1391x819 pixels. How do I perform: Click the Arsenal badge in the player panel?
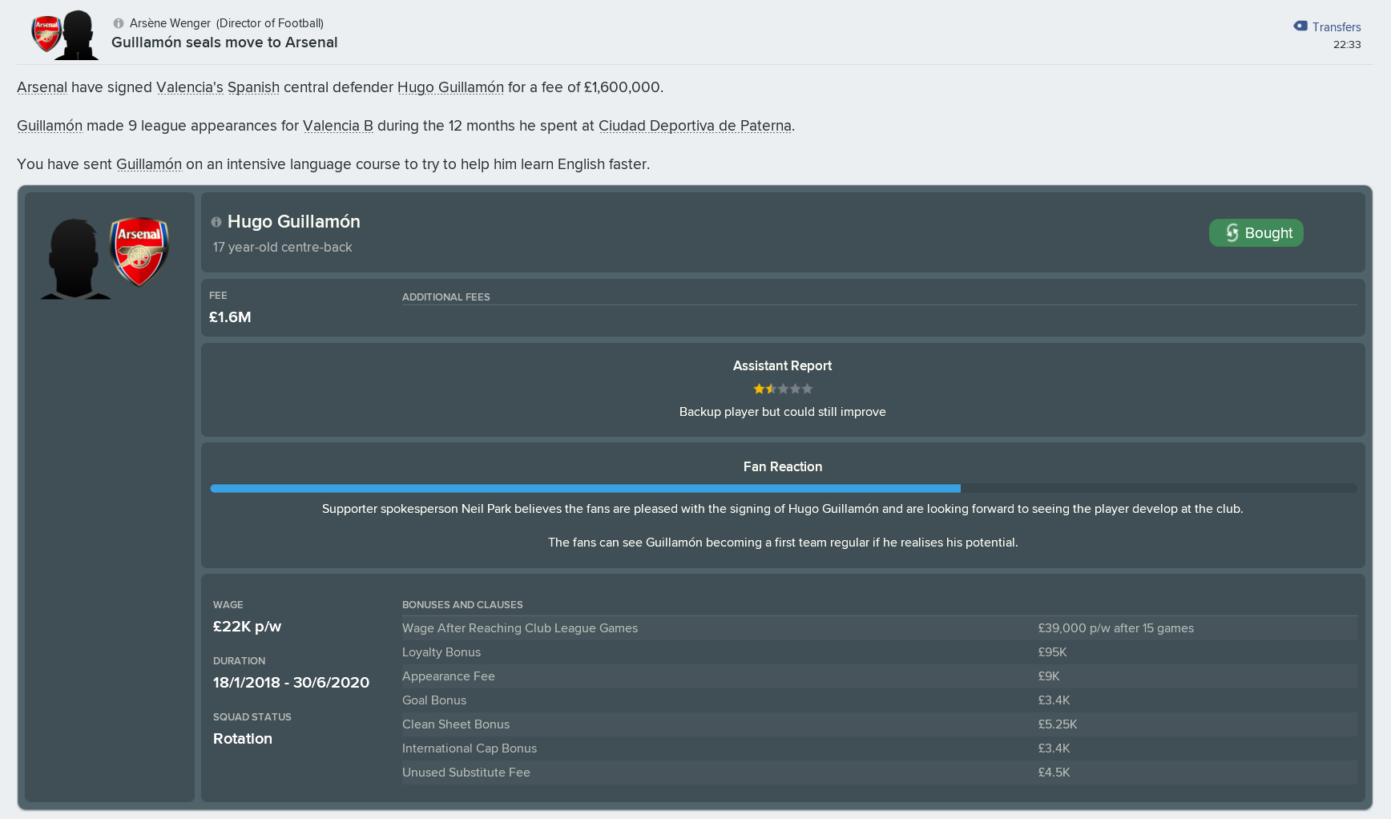pos(139,252)
